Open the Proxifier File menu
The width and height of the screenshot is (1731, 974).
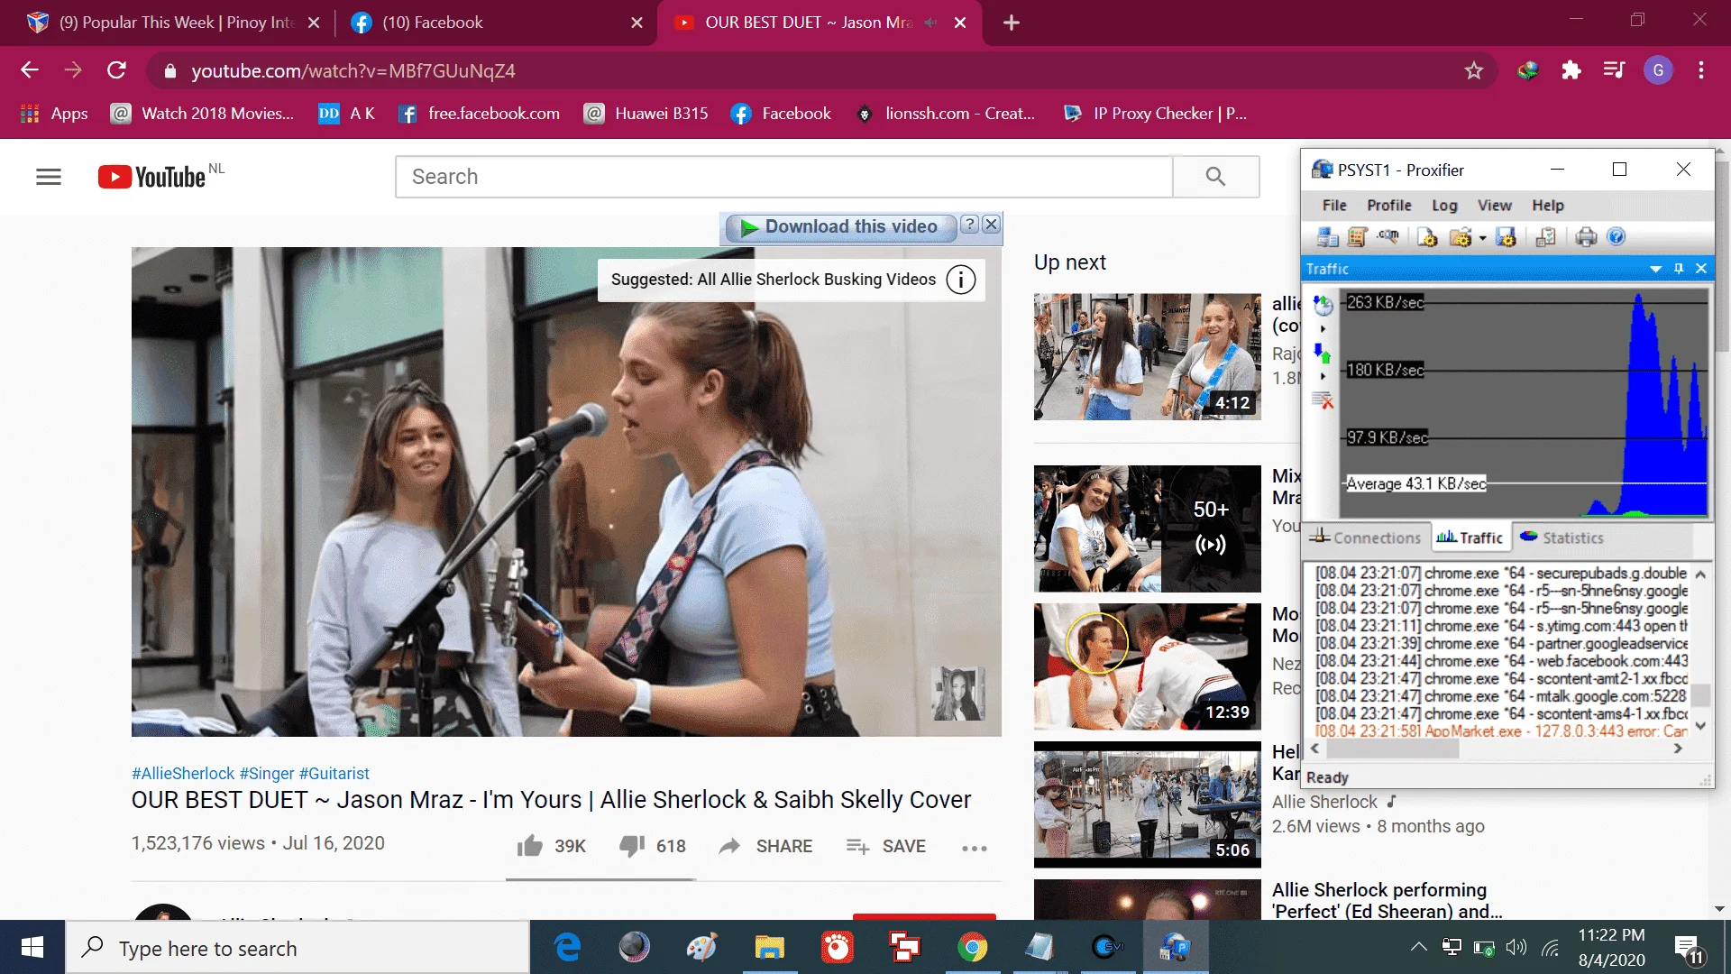[1333, 206]
